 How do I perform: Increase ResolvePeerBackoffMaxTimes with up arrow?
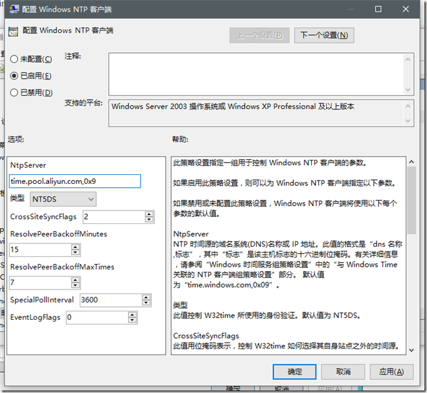click(75, 280)
